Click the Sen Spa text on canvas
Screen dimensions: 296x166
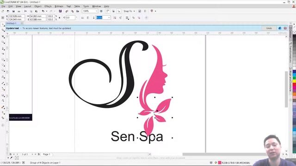click(137, 136)
